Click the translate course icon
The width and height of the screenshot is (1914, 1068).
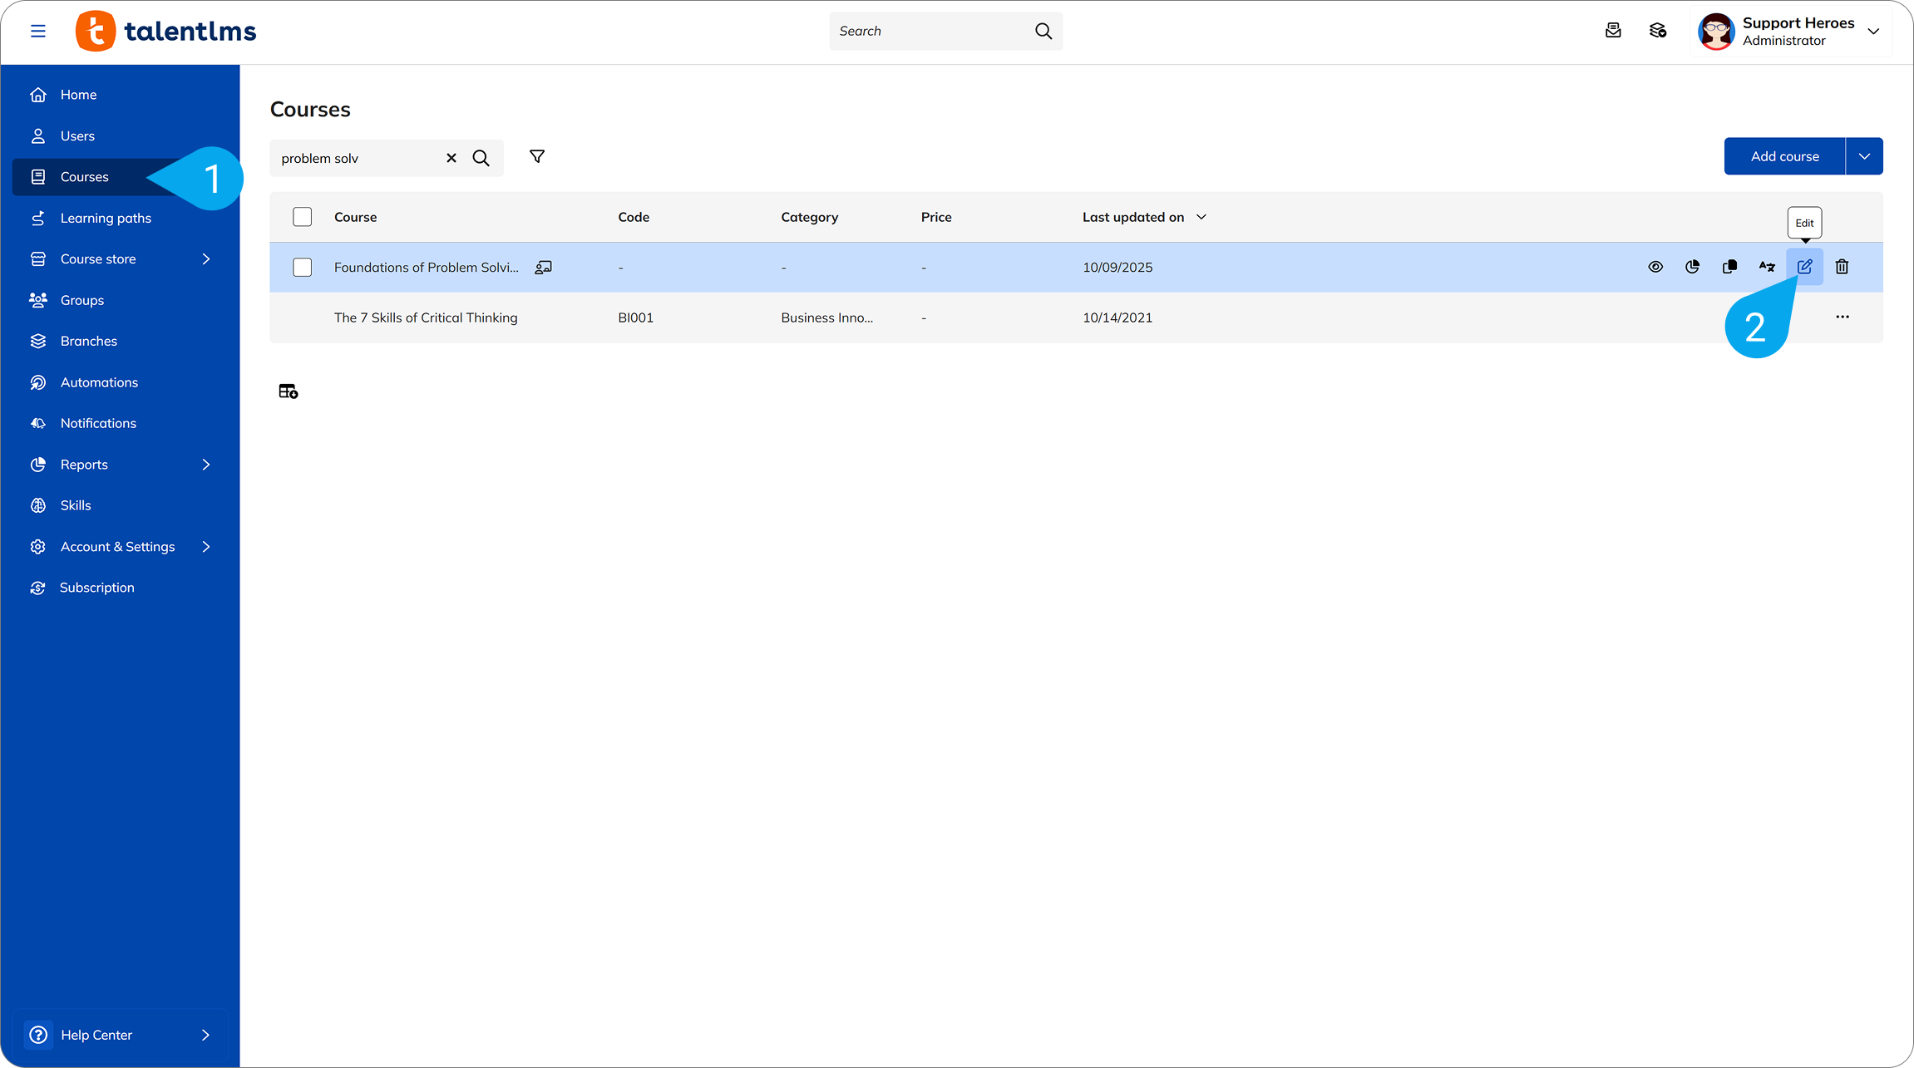click(x=1767, y=267)
